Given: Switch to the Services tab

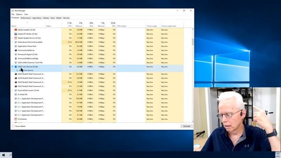Looking at the screenshot, I should 66,18.
